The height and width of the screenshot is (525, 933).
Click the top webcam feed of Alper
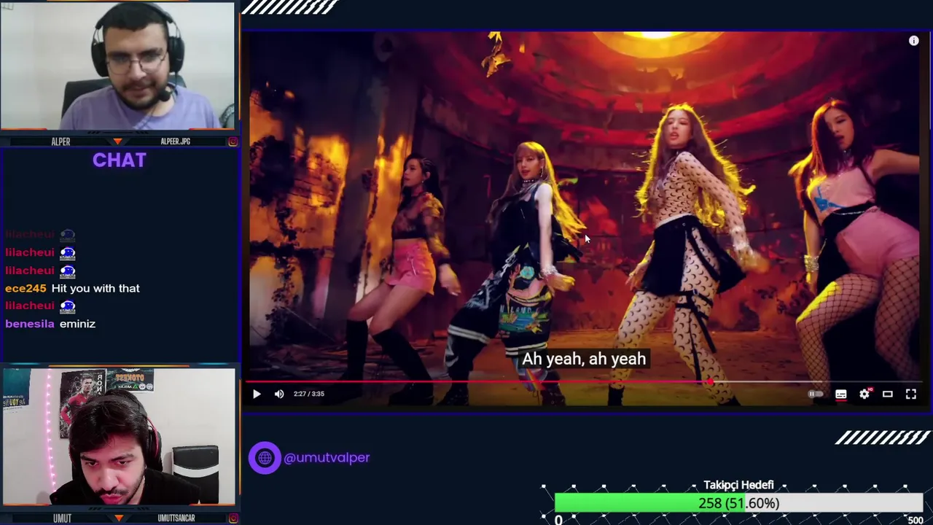118,66
